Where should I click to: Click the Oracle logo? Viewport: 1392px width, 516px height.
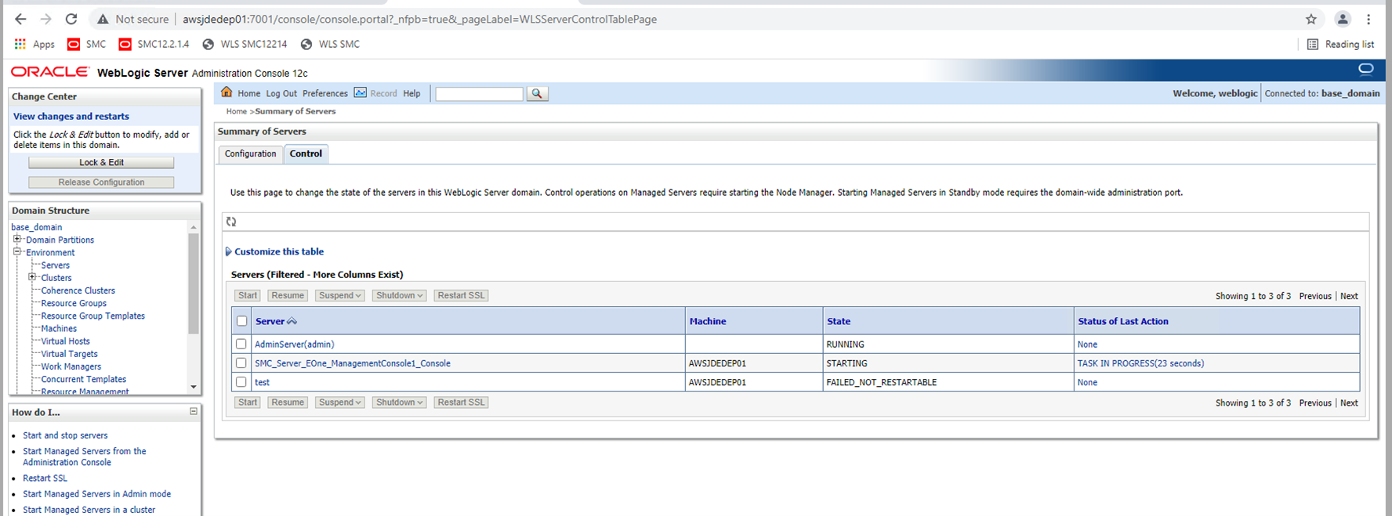click(50, 71)
